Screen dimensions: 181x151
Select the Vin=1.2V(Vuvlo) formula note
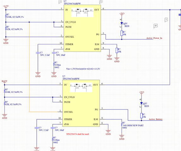click(83, 69)
